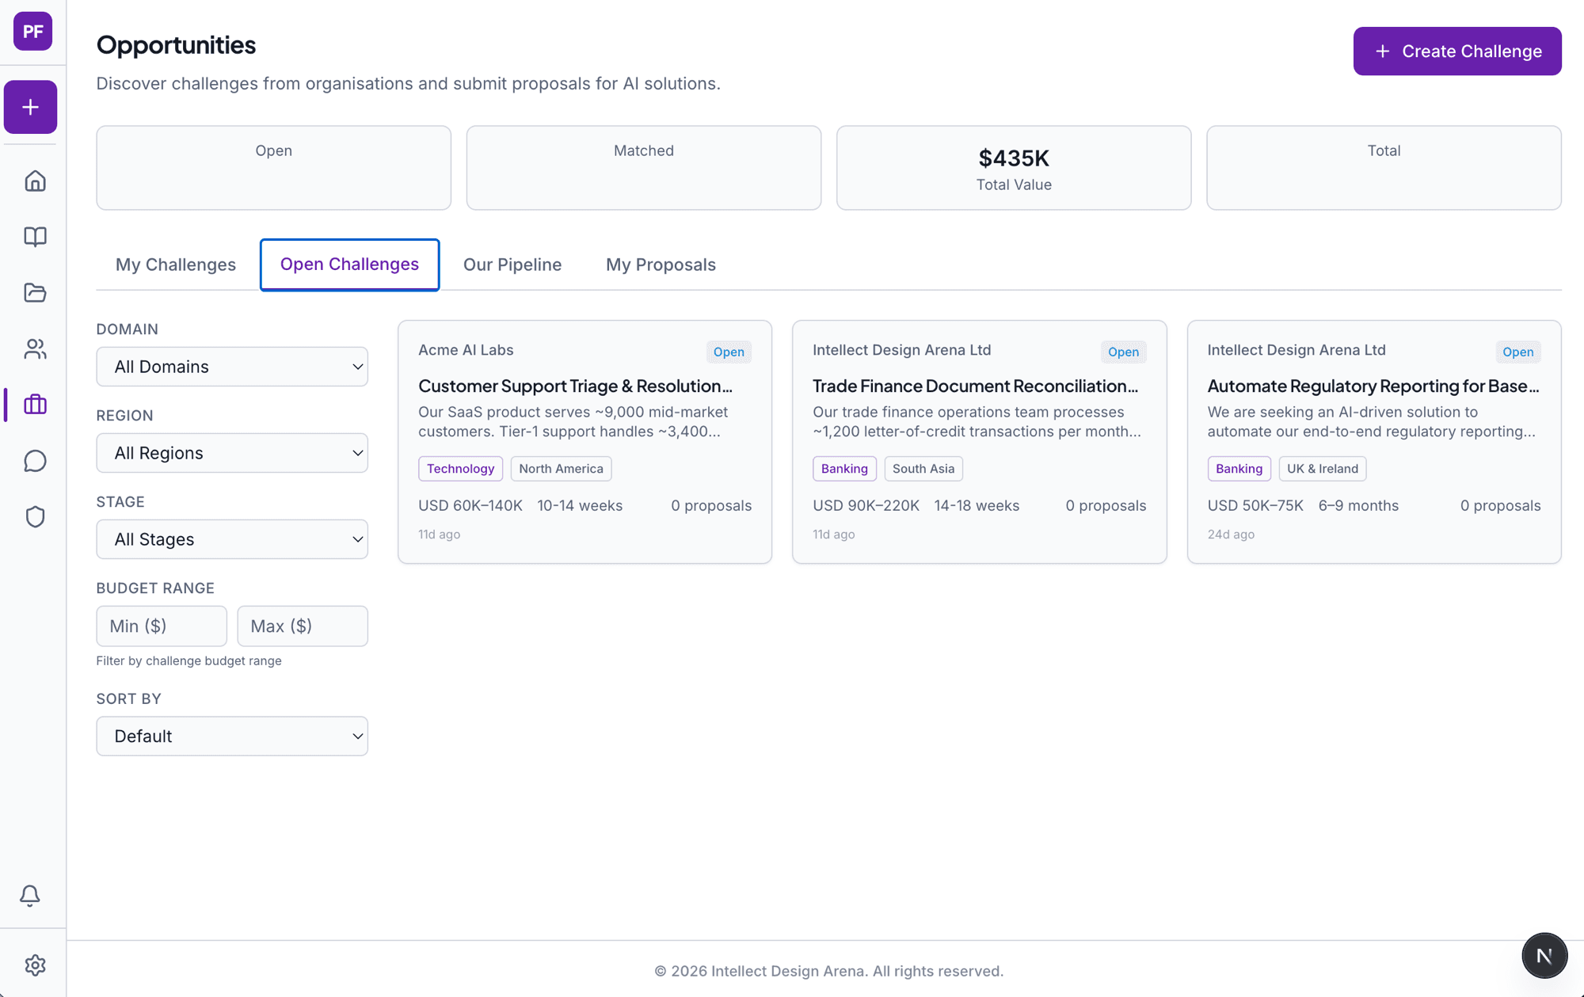The height and width of the screenshot is (997, 1584).
Task: Click 'USD 60K–140K' budget text
Action: click(470, 506)
